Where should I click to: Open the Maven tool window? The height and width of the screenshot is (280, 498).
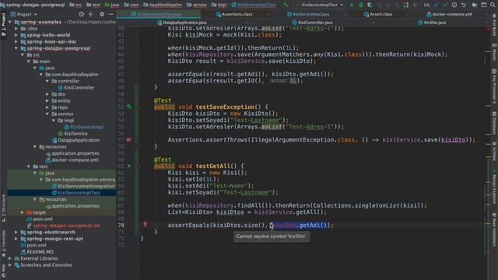[x=494, y=52]
